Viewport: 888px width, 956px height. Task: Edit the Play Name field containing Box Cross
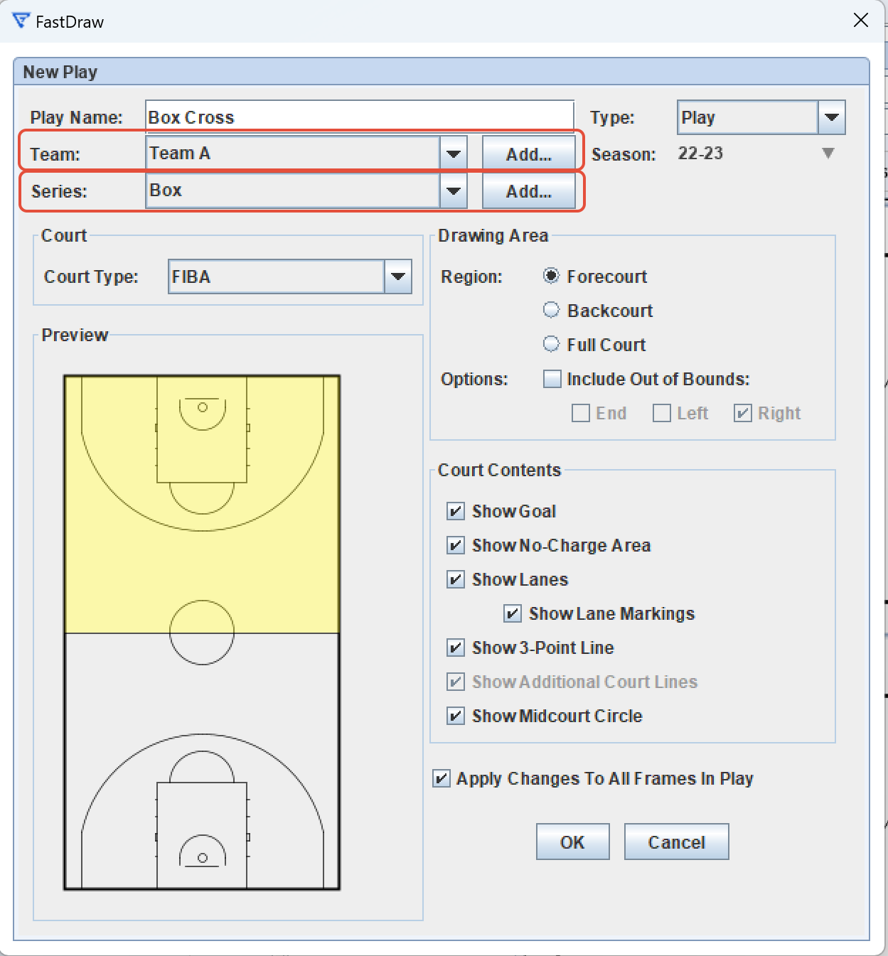coord(359,117)
